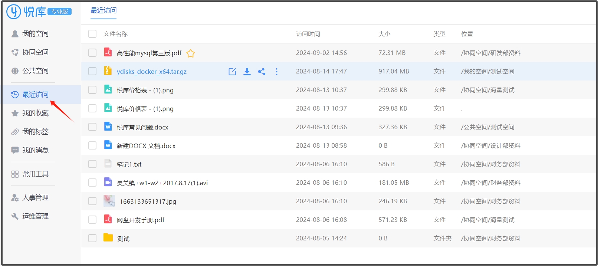The image size is (598, 266).
Task: Switch to the 最近访问 tab
Action: (x=103, y=11)
